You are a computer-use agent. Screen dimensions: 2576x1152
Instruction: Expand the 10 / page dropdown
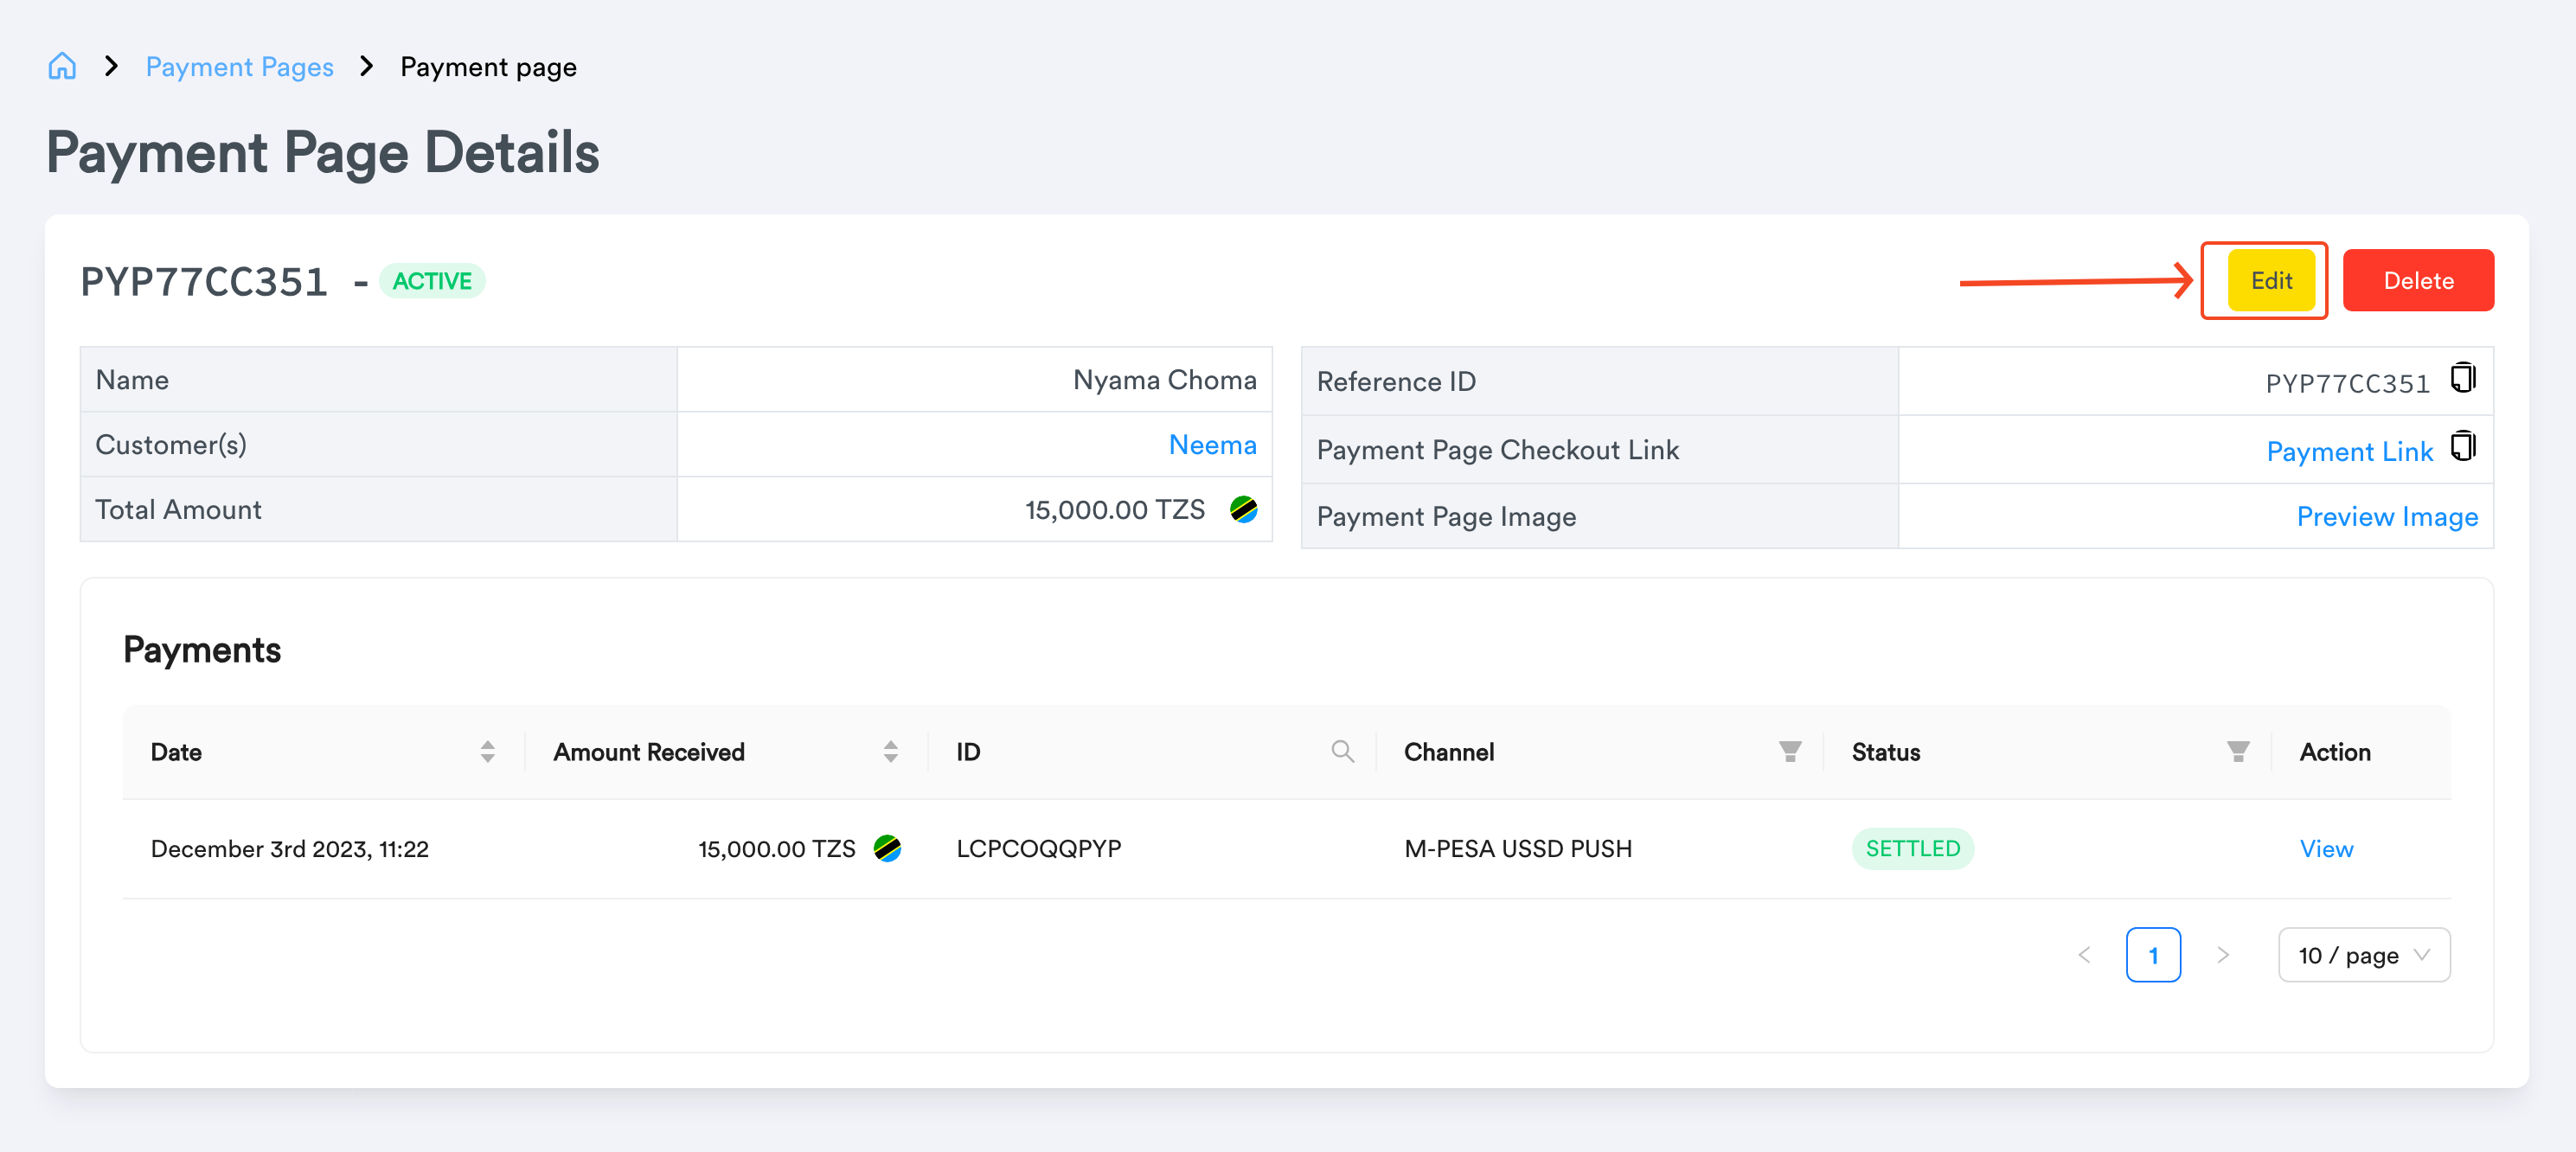point(2364,955)
